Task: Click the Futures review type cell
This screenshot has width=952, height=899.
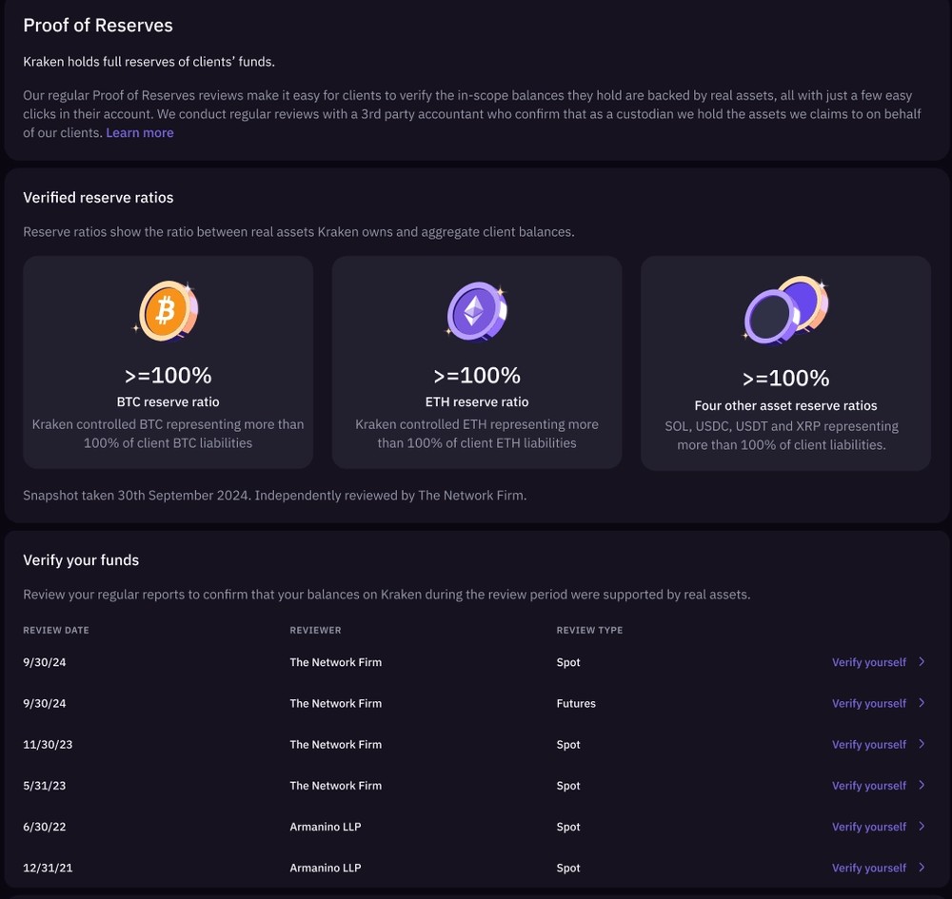Action: point(576,704)
